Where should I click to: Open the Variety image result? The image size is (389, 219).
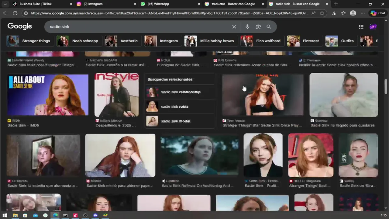(x=358, y=155)
